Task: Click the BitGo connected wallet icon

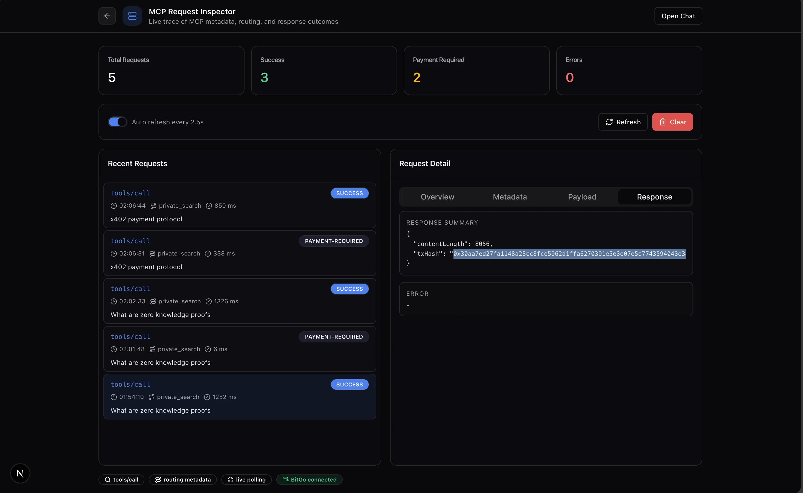Action: [x=286, y=479]
